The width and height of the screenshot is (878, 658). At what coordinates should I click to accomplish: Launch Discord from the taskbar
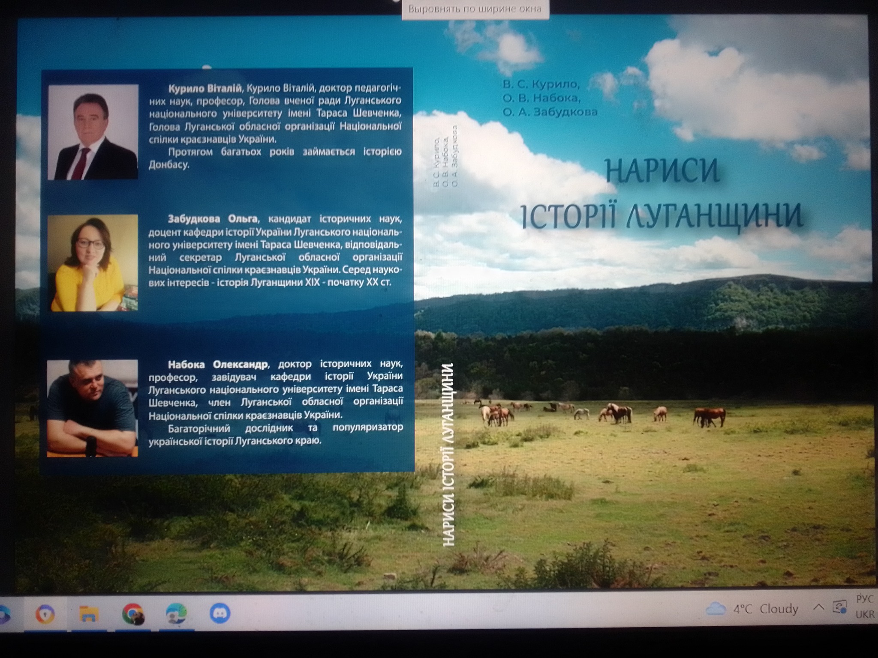coord(220,613)
